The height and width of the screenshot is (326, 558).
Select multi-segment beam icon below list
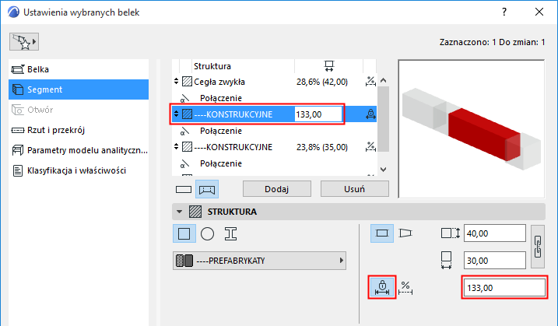click(x=208, y=189)
